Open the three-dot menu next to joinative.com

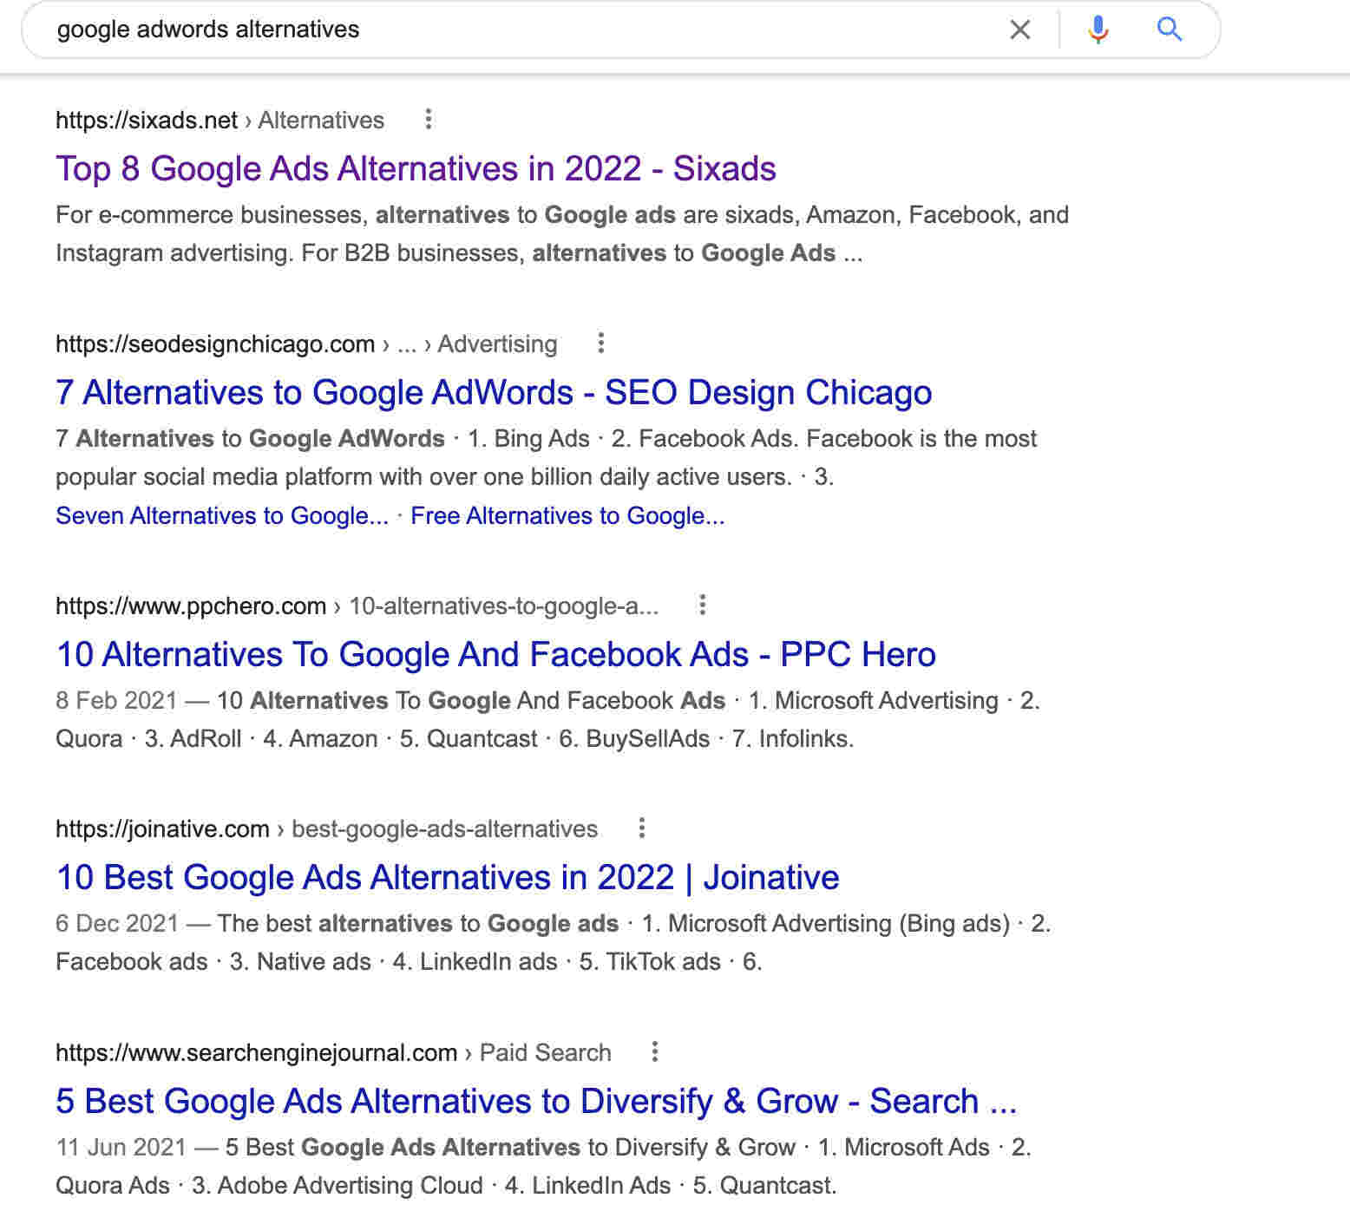[x=642, y=829]
